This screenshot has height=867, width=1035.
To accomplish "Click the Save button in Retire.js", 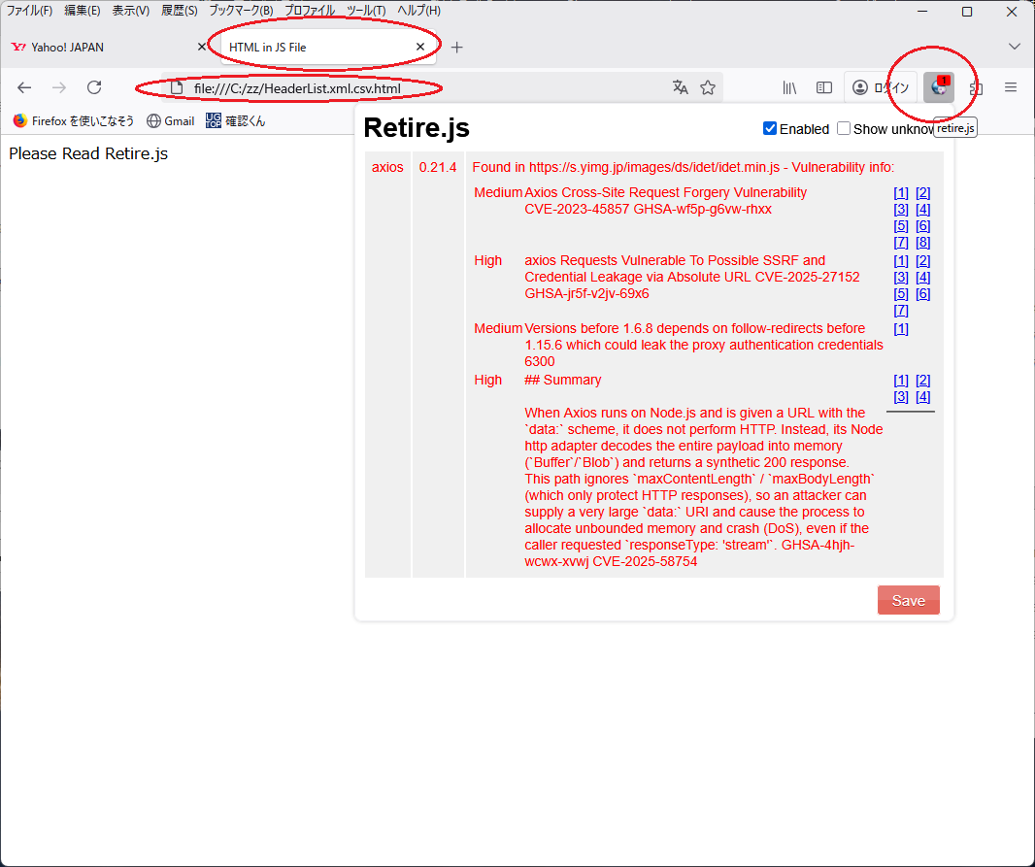I will point(908,600).
